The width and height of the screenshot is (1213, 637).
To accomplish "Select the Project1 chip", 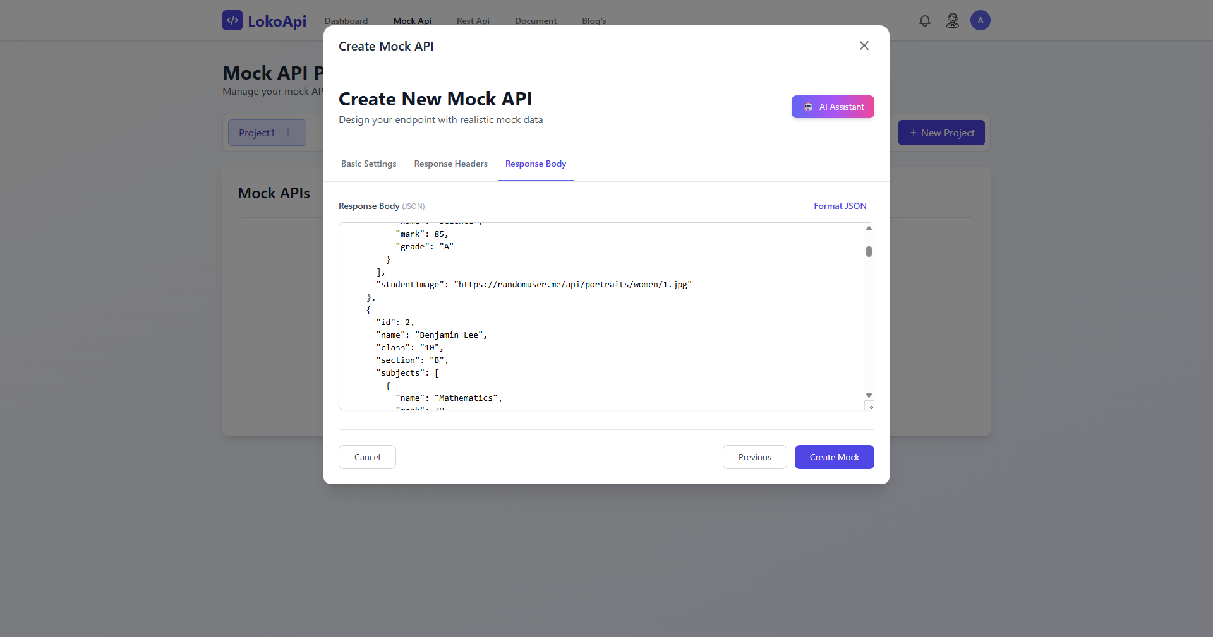I will click(267, 133).
